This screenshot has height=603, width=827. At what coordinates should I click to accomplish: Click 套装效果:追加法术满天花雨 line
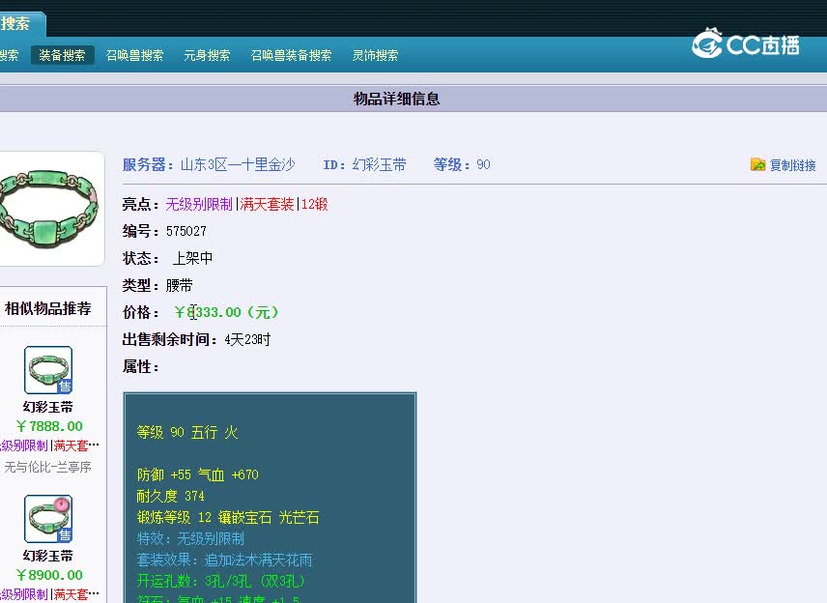(225, 560)
